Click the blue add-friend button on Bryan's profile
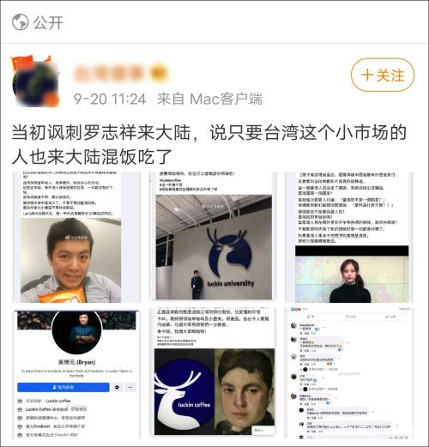This screenshot has width=429, height=447. [63, 387]
